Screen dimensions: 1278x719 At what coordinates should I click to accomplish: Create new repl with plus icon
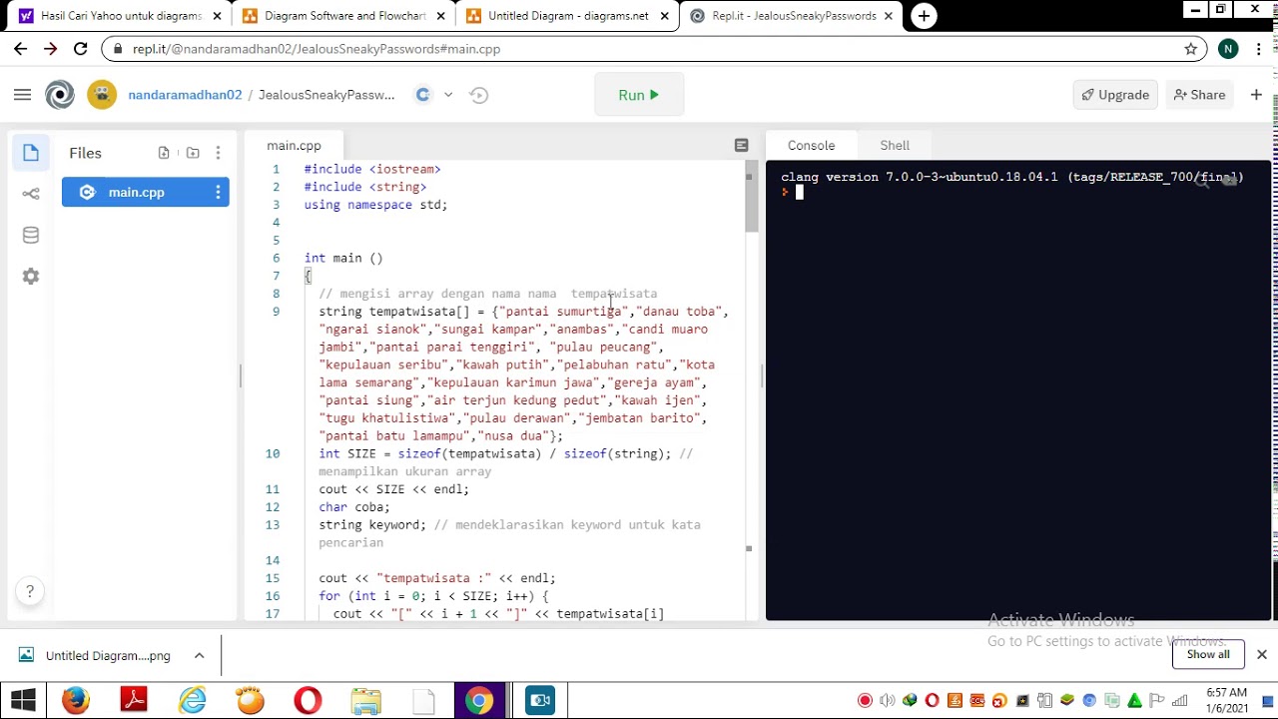tap(1256, 95)
